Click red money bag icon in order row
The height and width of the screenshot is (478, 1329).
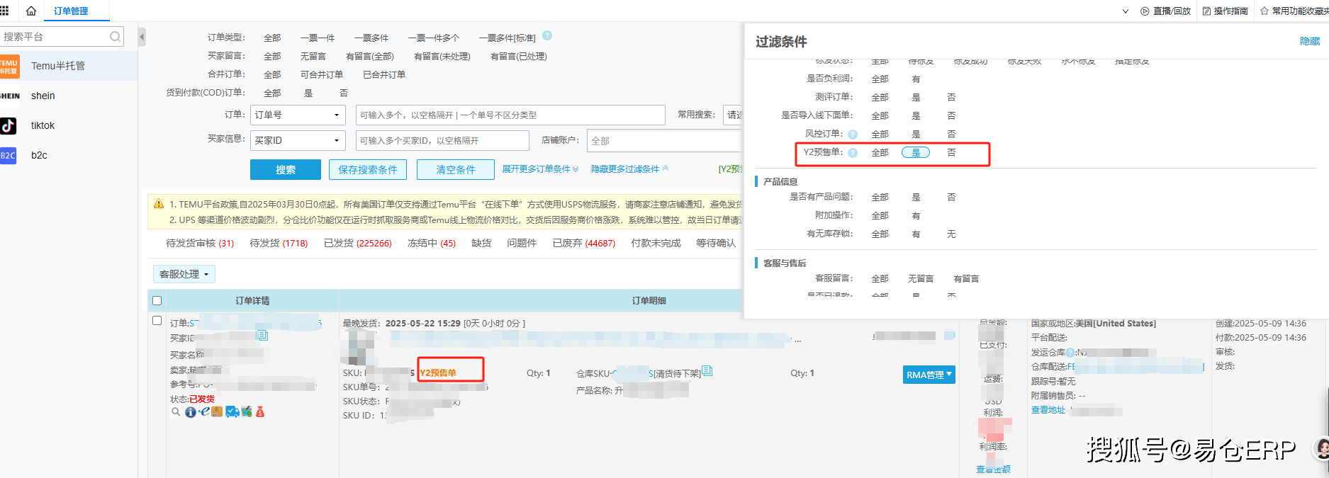(260, 411)
